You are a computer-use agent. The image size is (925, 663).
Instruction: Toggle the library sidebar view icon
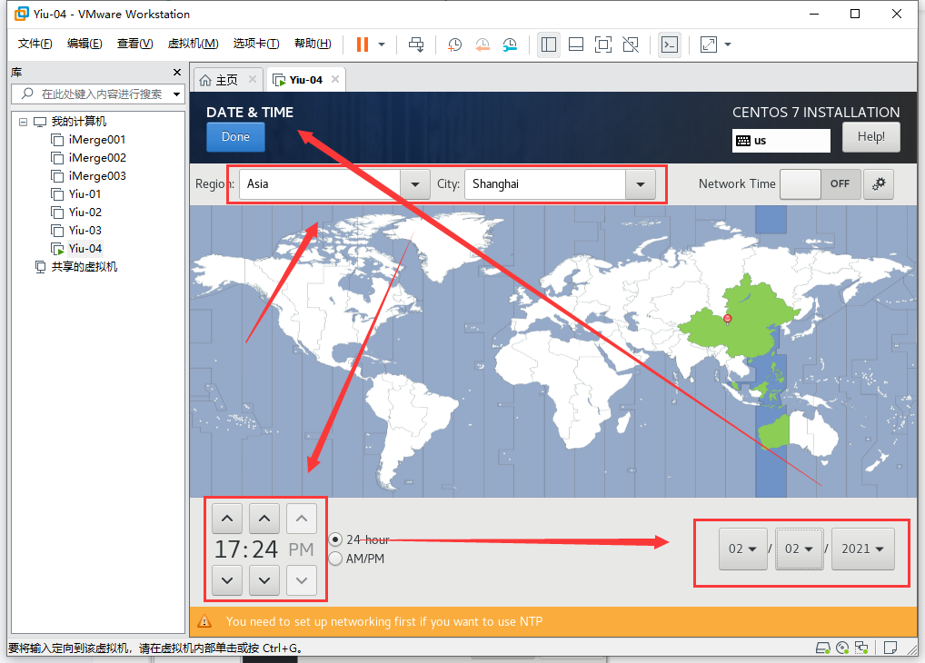click(549, 45)
